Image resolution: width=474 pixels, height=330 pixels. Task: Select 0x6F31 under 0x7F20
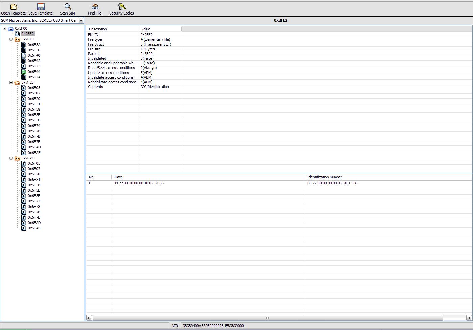tap(34, 104)
